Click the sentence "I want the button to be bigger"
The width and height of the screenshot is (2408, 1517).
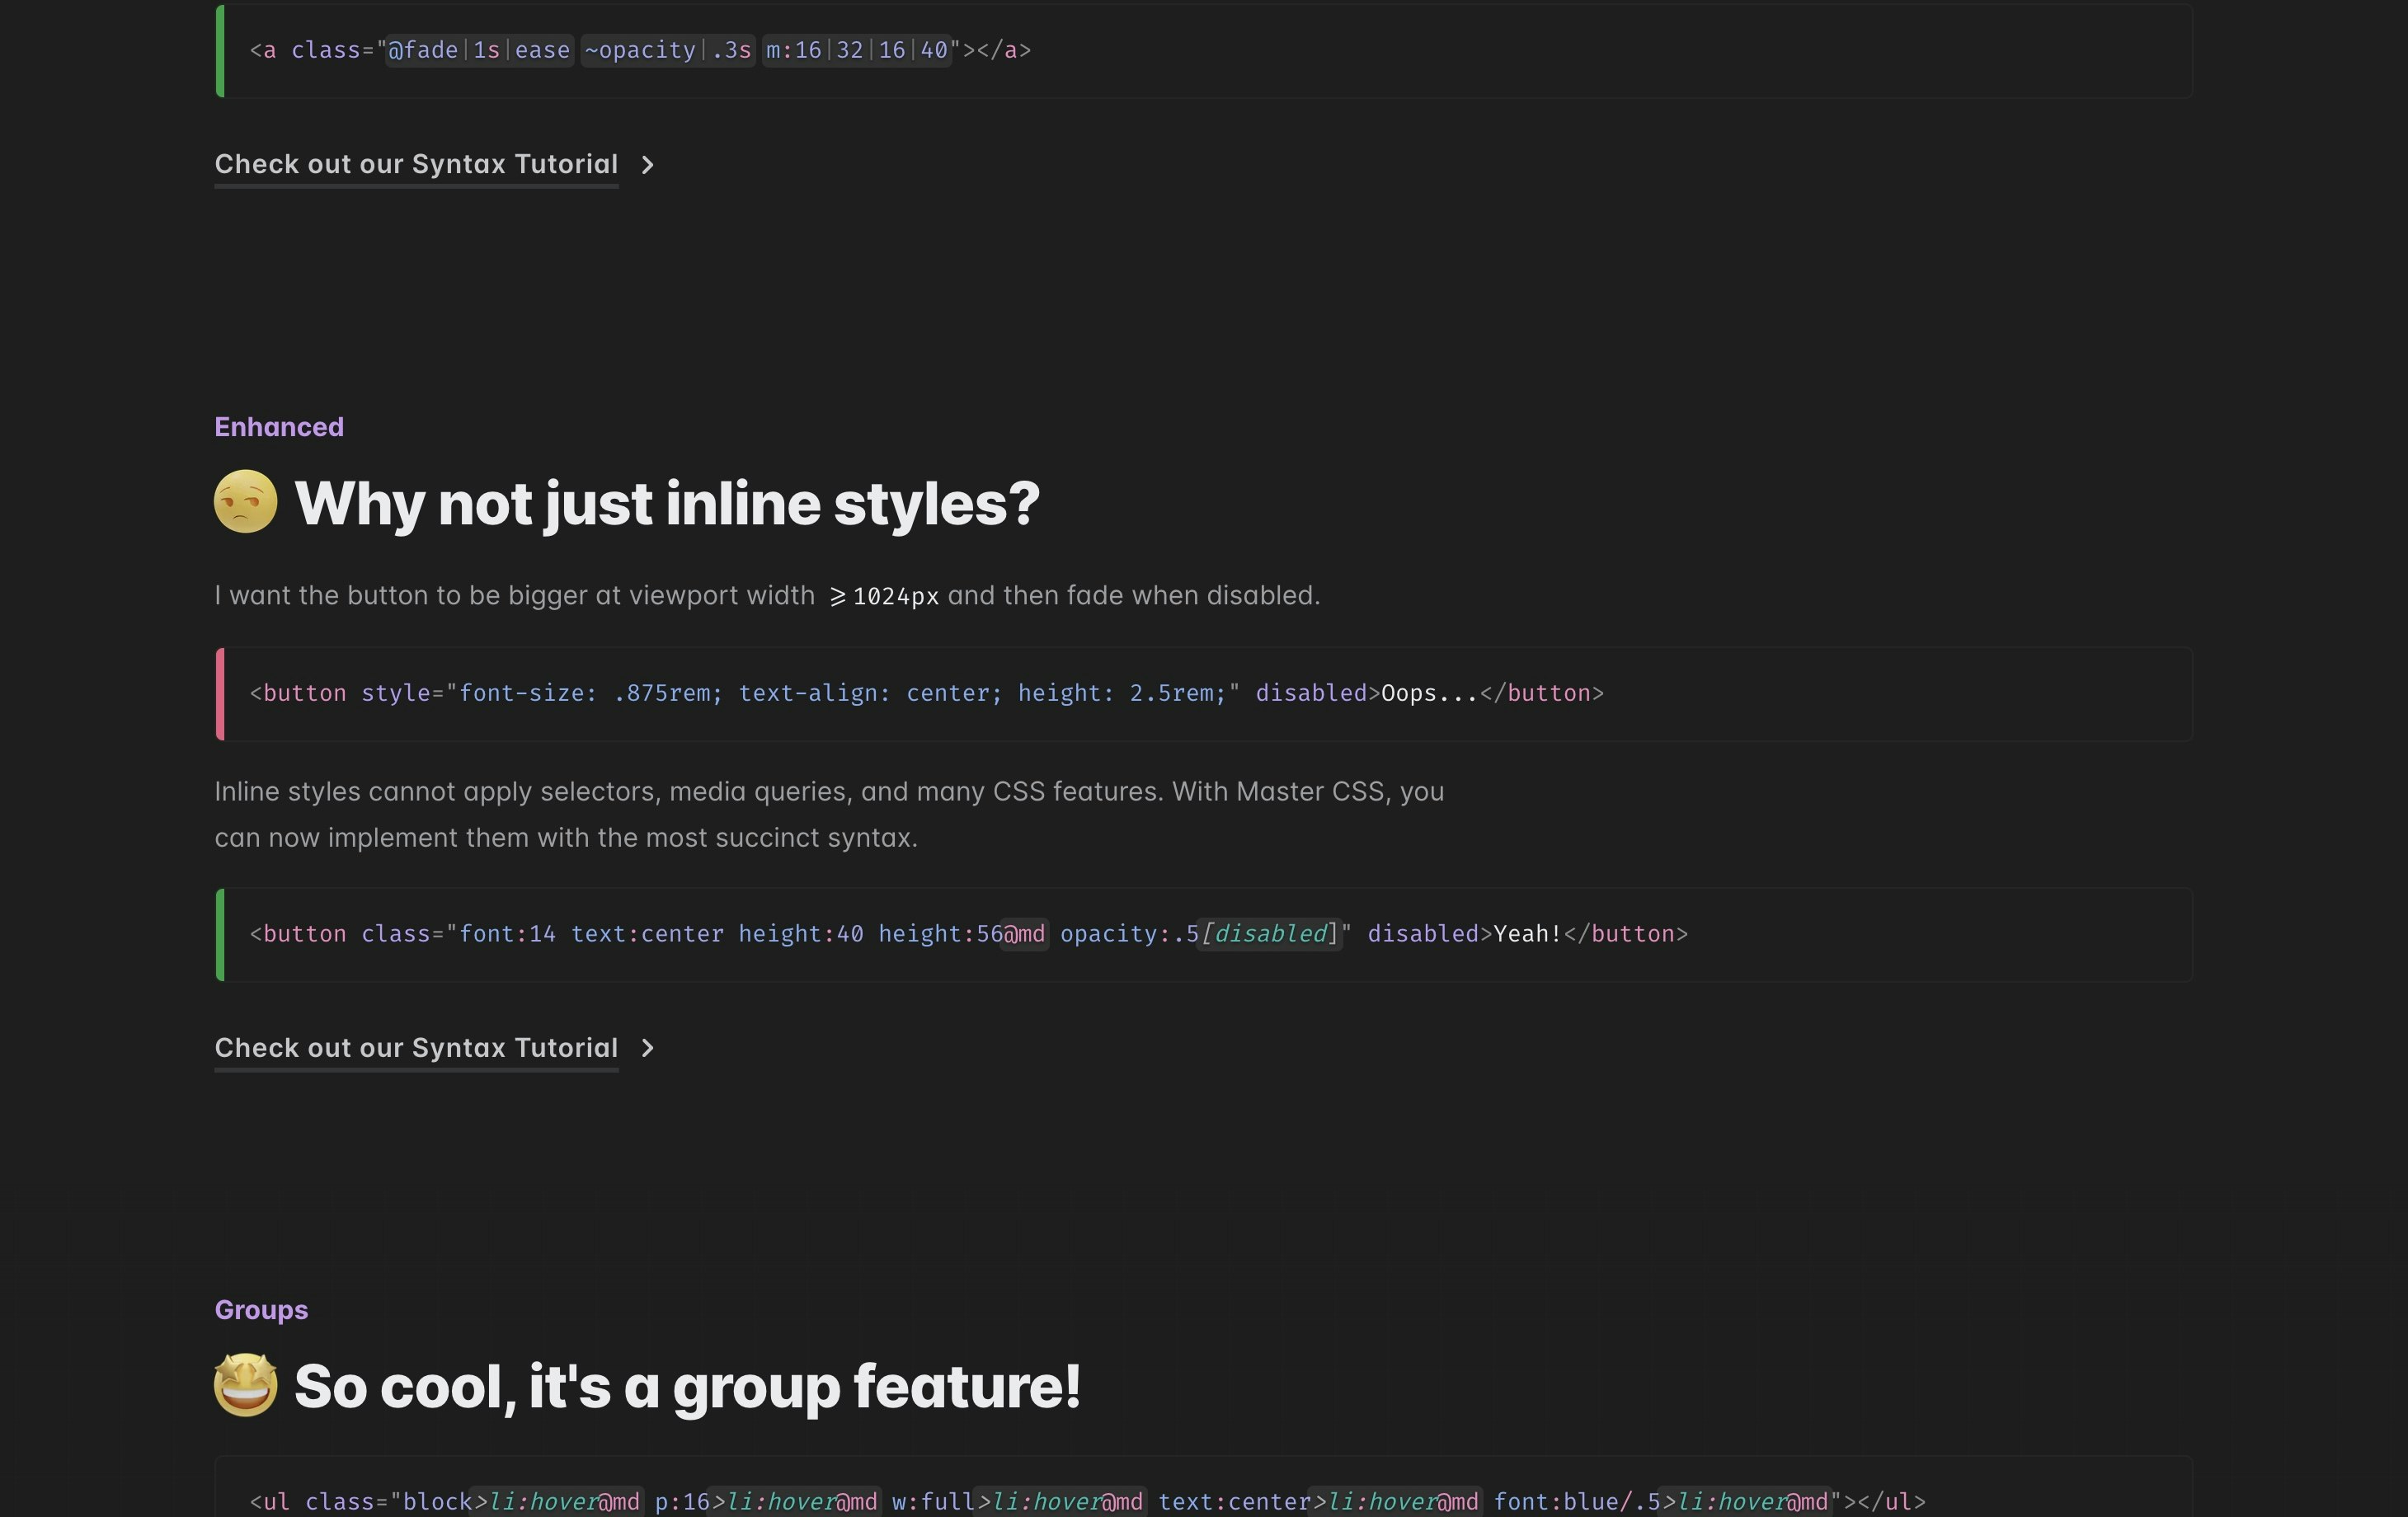click(x=767, y=596)
